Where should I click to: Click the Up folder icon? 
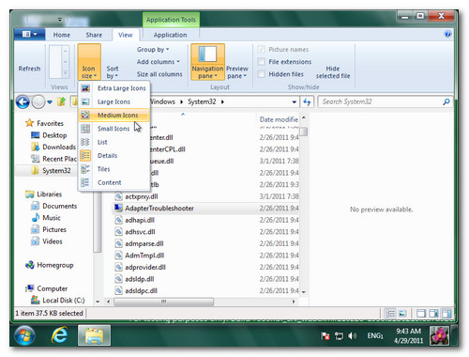pos(62,101)
